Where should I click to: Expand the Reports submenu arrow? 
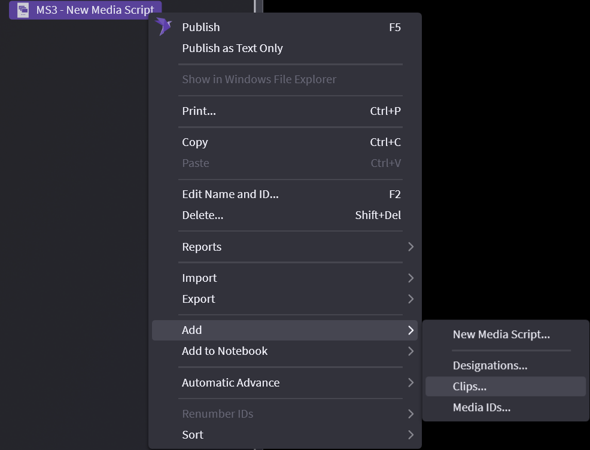coord(410,247)
